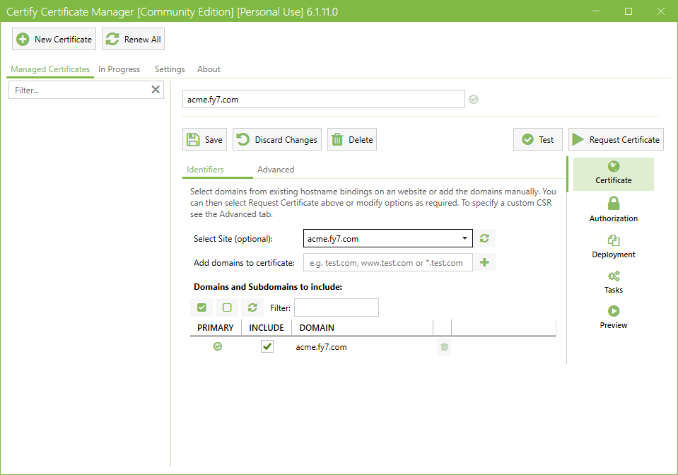Screen dimensions: 678x475
Task: Clear the managed certificates filter with X
Action: point(156,90)
